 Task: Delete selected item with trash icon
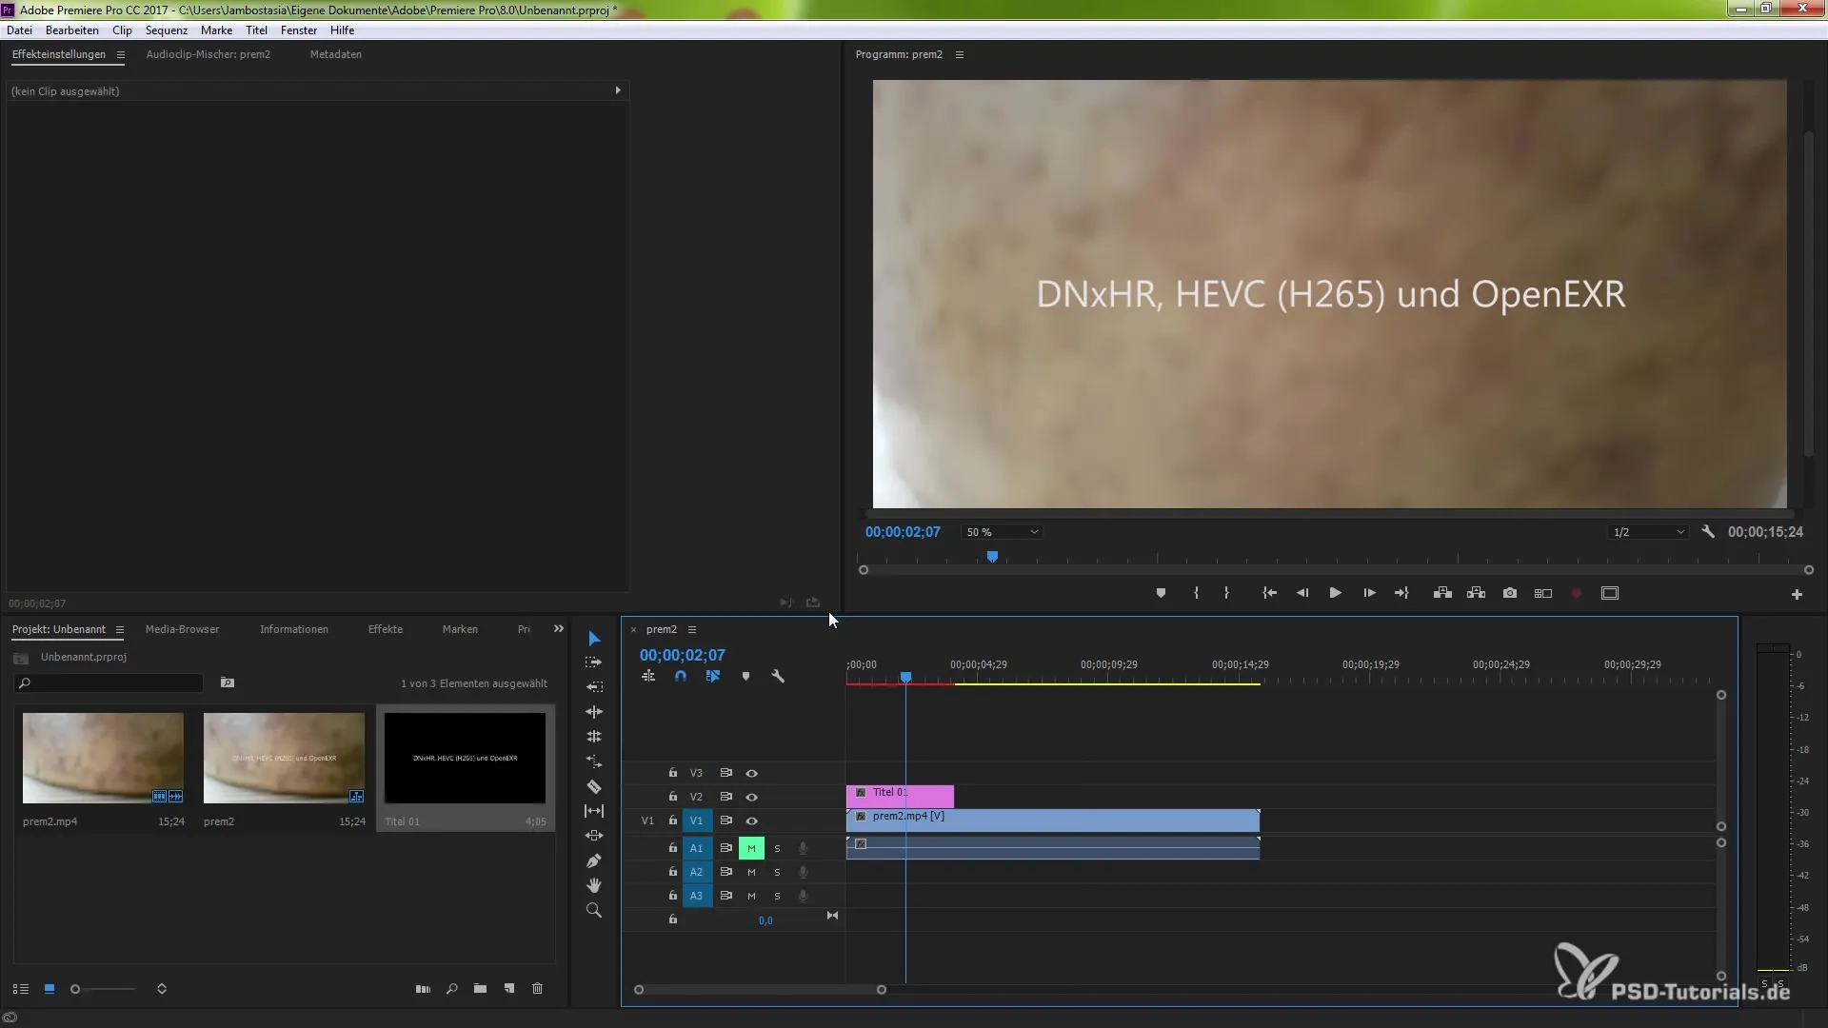[x=538, y=990]
